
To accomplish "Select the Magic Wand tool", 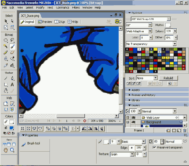I will pyautogui.click(x=6, y=46).
